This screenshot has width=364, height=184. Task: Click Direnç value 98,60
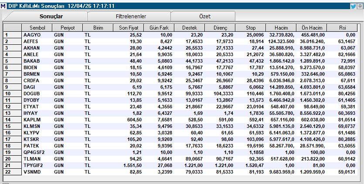[227, 139]
